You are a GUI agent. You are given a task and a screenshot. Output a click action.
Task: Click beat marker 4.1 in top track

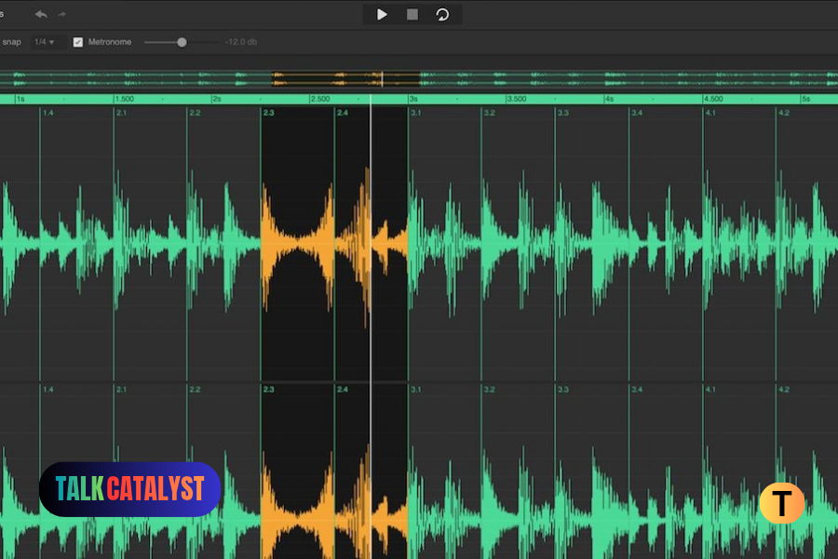(x=710, y=113)
